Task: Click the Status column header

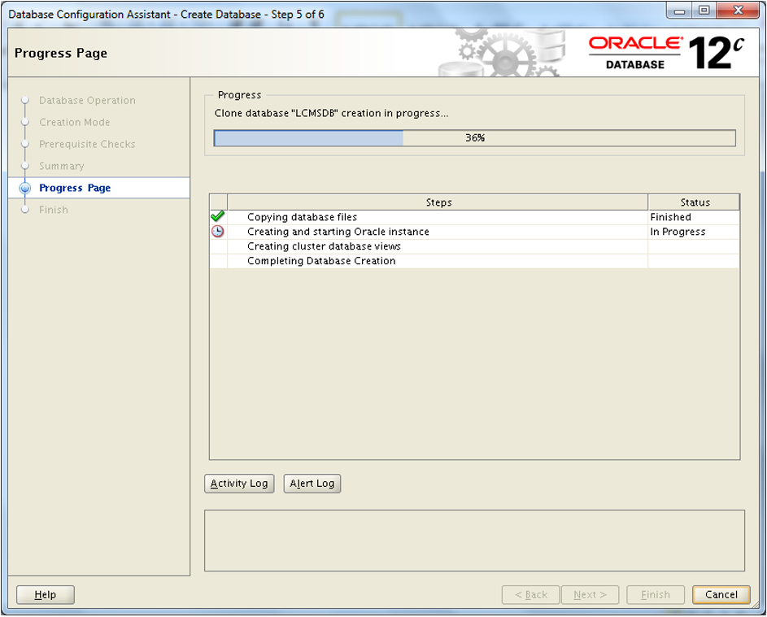Action: (x=695, y=202)
